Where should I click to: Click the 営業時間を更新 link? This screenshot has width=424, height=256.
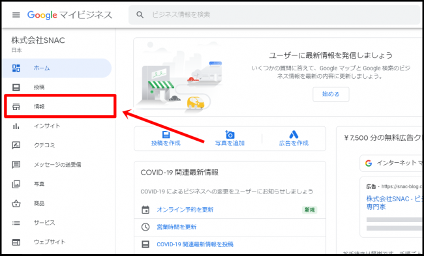click(177, 227)
